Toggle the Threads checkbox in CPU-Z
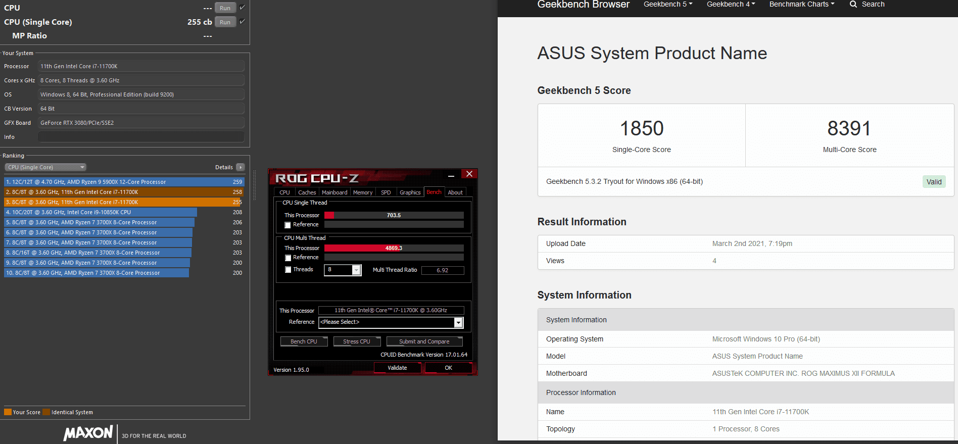Screen dimensions: 958x444 (x=288, y=270)
